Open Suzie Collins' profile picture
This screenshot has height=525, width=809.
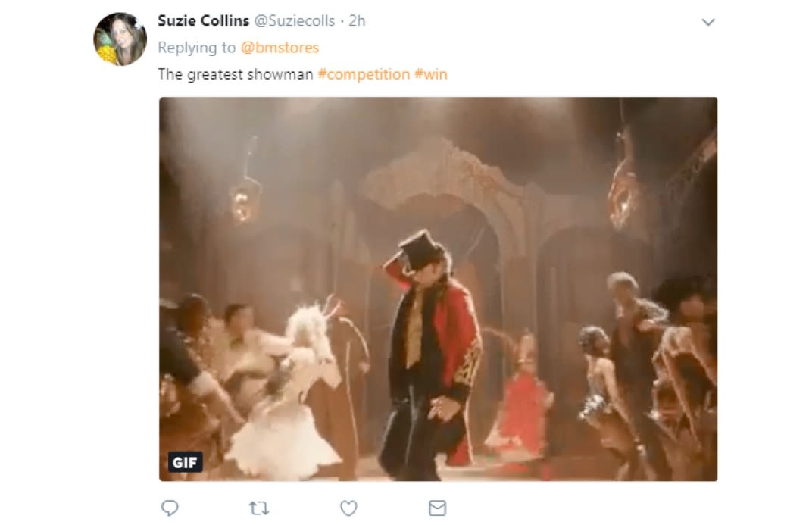pyautogui.click(x=120, y=39)
